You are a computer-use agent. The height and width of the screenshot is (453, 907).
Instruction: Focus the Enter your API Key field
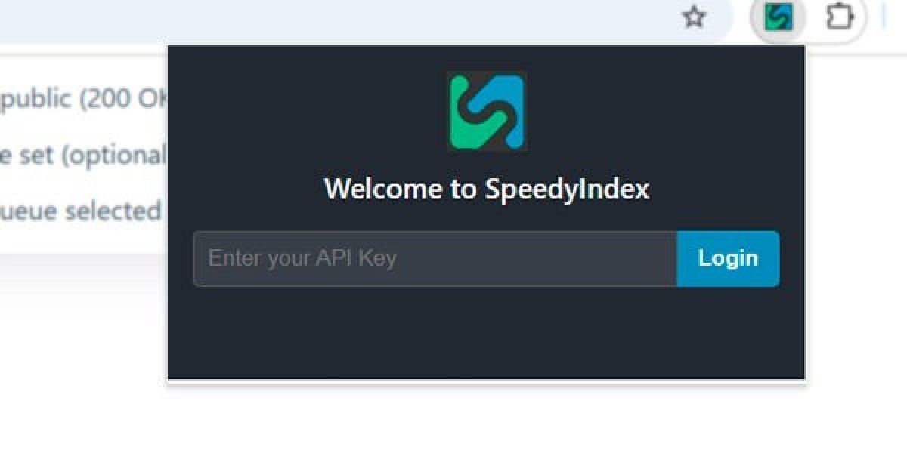pyautogui.click(x=435, y=258)
